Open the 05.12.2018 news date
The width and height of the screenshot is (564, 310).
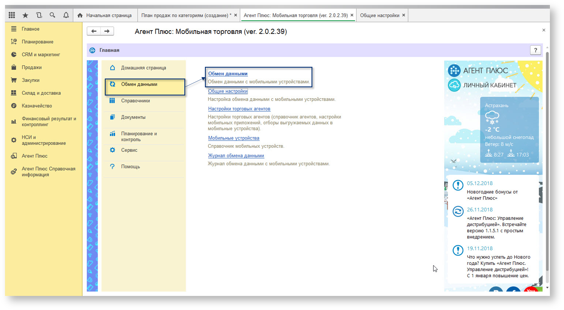480,183
